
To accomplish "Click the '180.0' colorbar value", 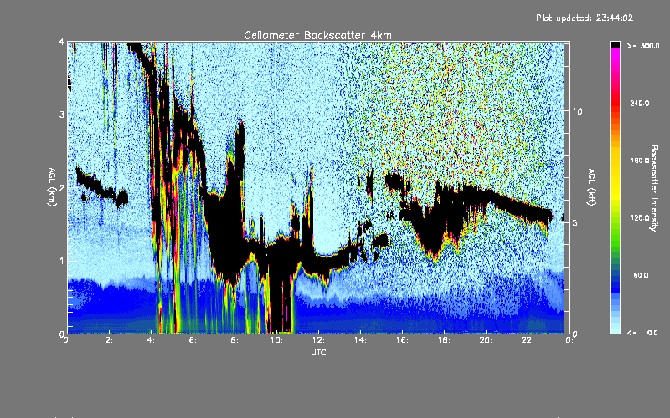I will pos(640,161).
